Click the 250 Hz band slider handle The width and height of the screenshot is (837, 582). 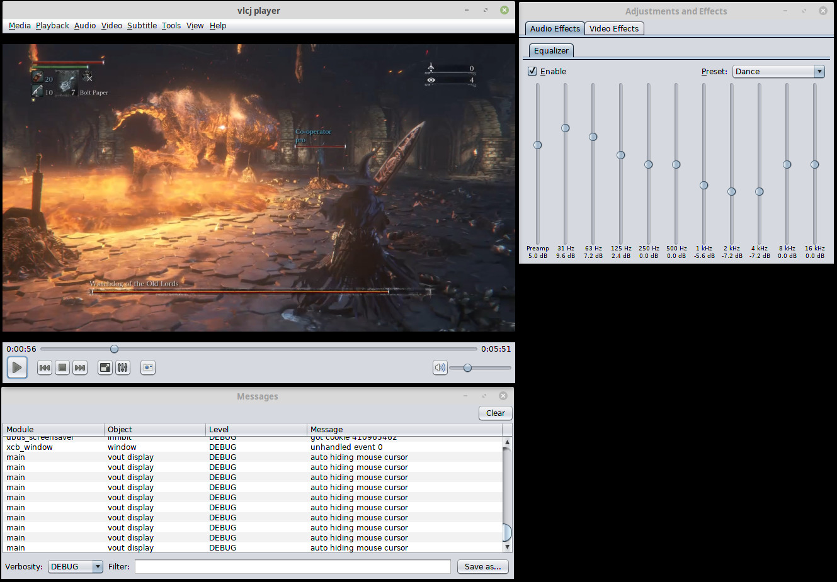649,164
